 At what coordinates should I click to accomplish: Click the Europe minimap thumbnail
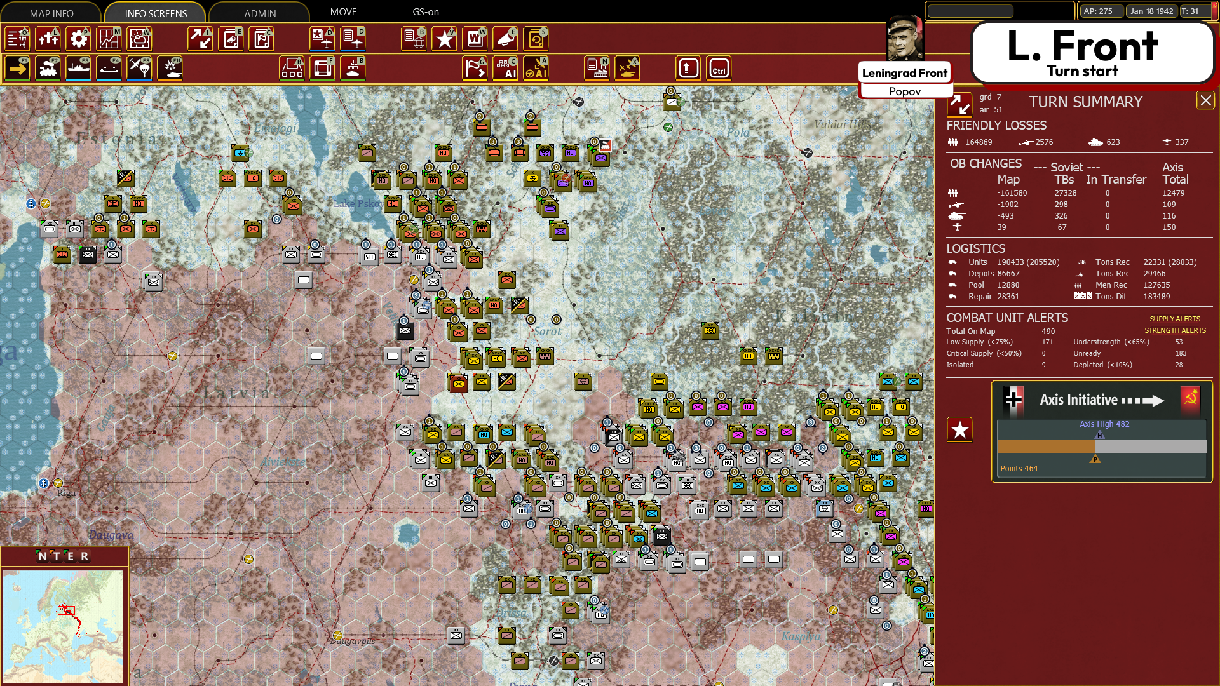point(64,626)
